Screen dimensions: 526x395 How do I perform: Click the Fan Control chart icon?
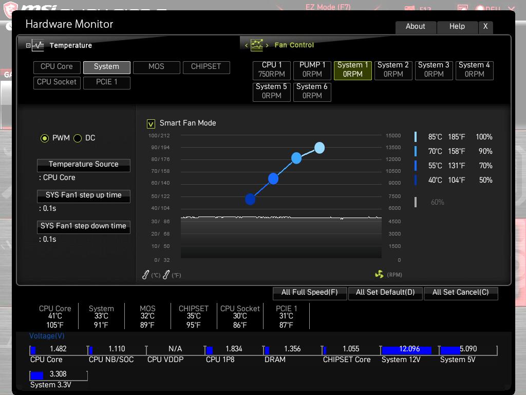click(257, 45)
